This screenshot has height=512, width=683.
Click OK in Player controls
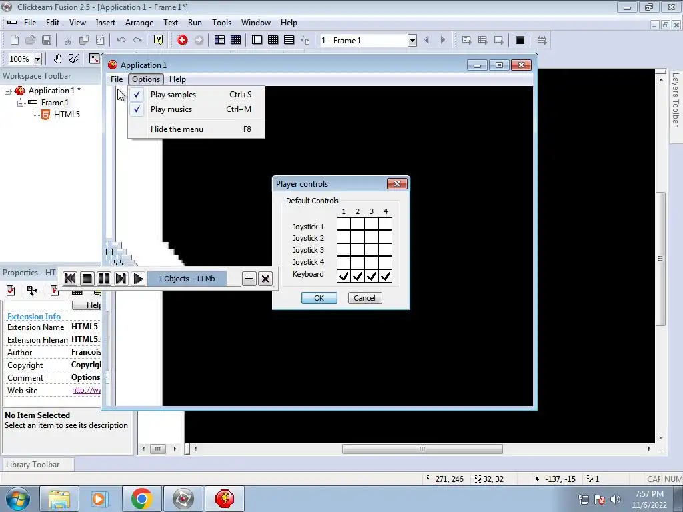pyautogui.click(x=319, y=298)
